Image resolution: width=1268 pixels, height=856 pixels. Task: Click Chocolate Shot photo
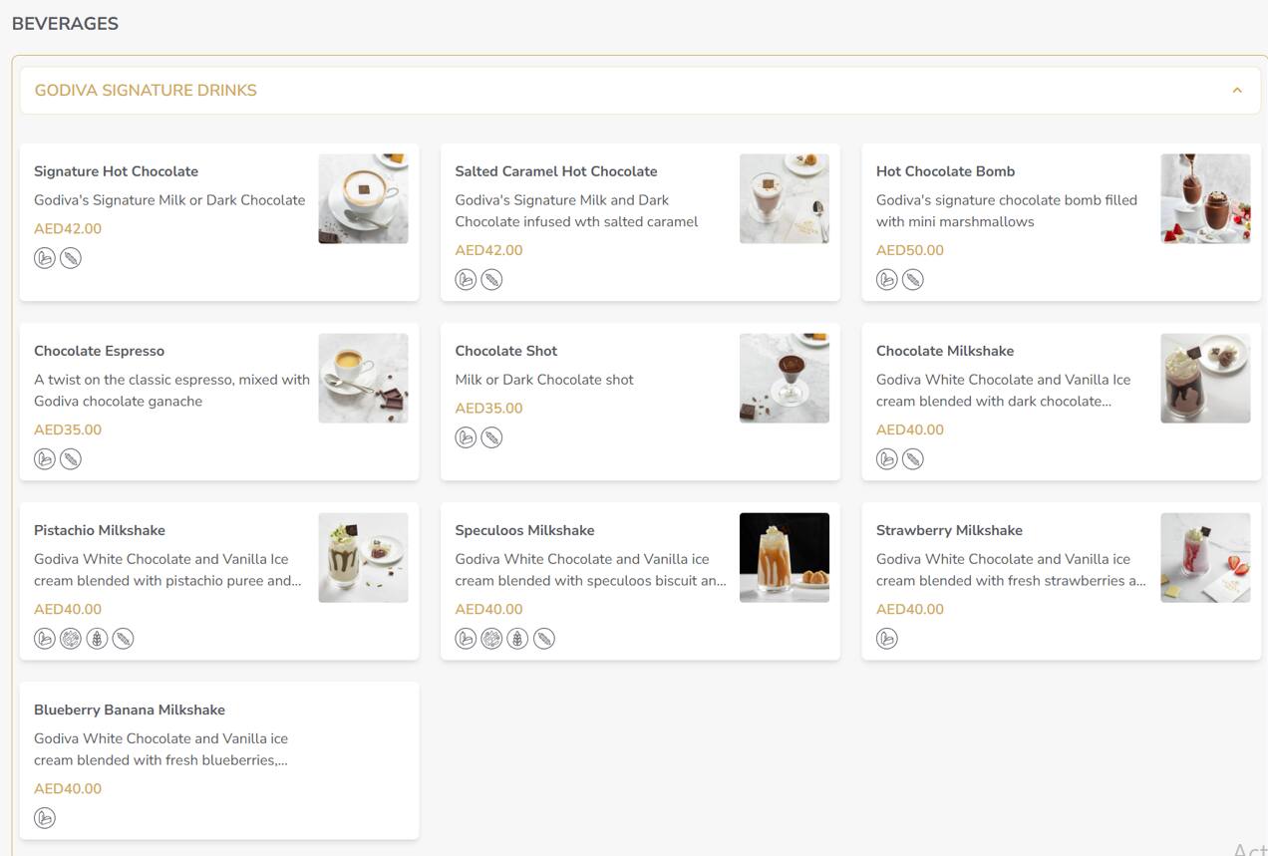click(x=785, y=378)
